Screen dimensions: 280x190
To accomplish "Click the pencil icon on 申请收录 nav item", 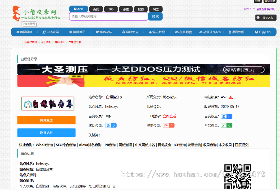I will click(x=44, y=32).
